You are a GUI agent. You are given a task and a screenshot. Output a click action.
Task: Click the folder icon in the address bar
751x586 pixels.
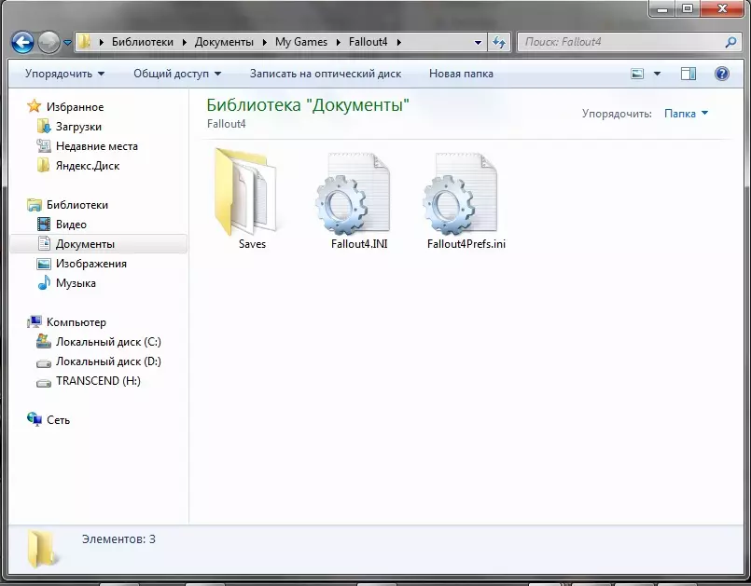[x=84, y=42]
